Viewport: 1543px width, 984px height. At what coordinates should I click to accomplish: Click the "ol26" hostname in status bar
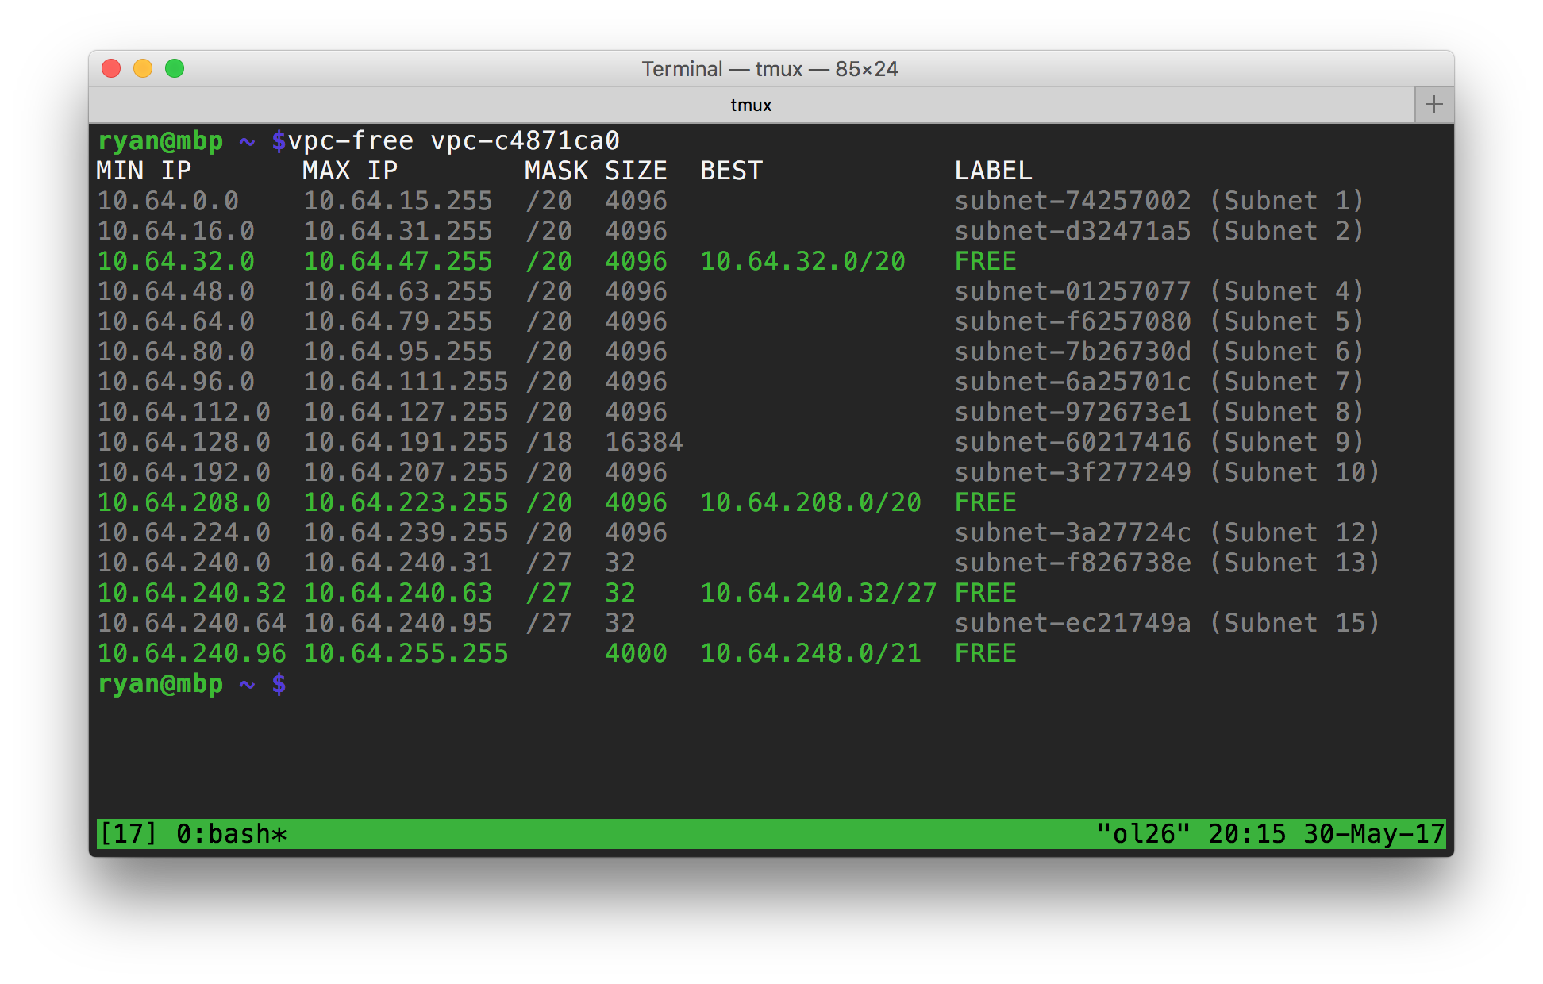(1143, 834)
